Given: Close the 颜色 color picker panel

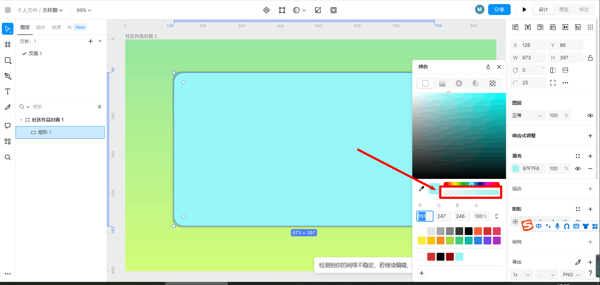Looking at the screenshot, I should [x=499, y=67].
